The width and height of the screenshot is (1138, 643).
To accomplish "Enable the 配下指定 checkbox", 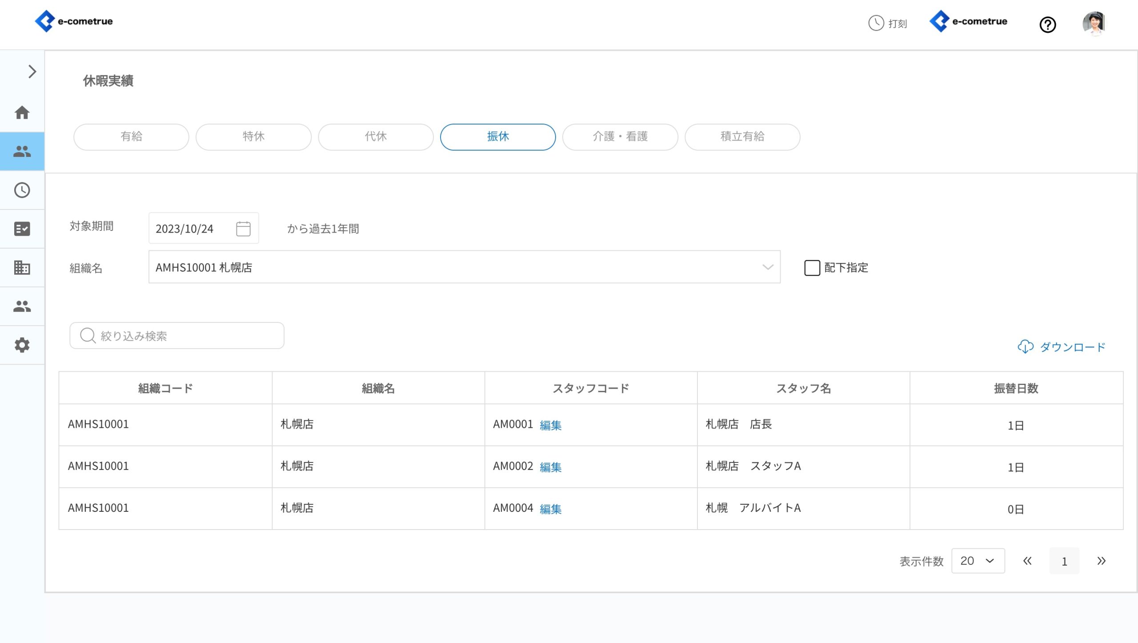I will 812,268.
